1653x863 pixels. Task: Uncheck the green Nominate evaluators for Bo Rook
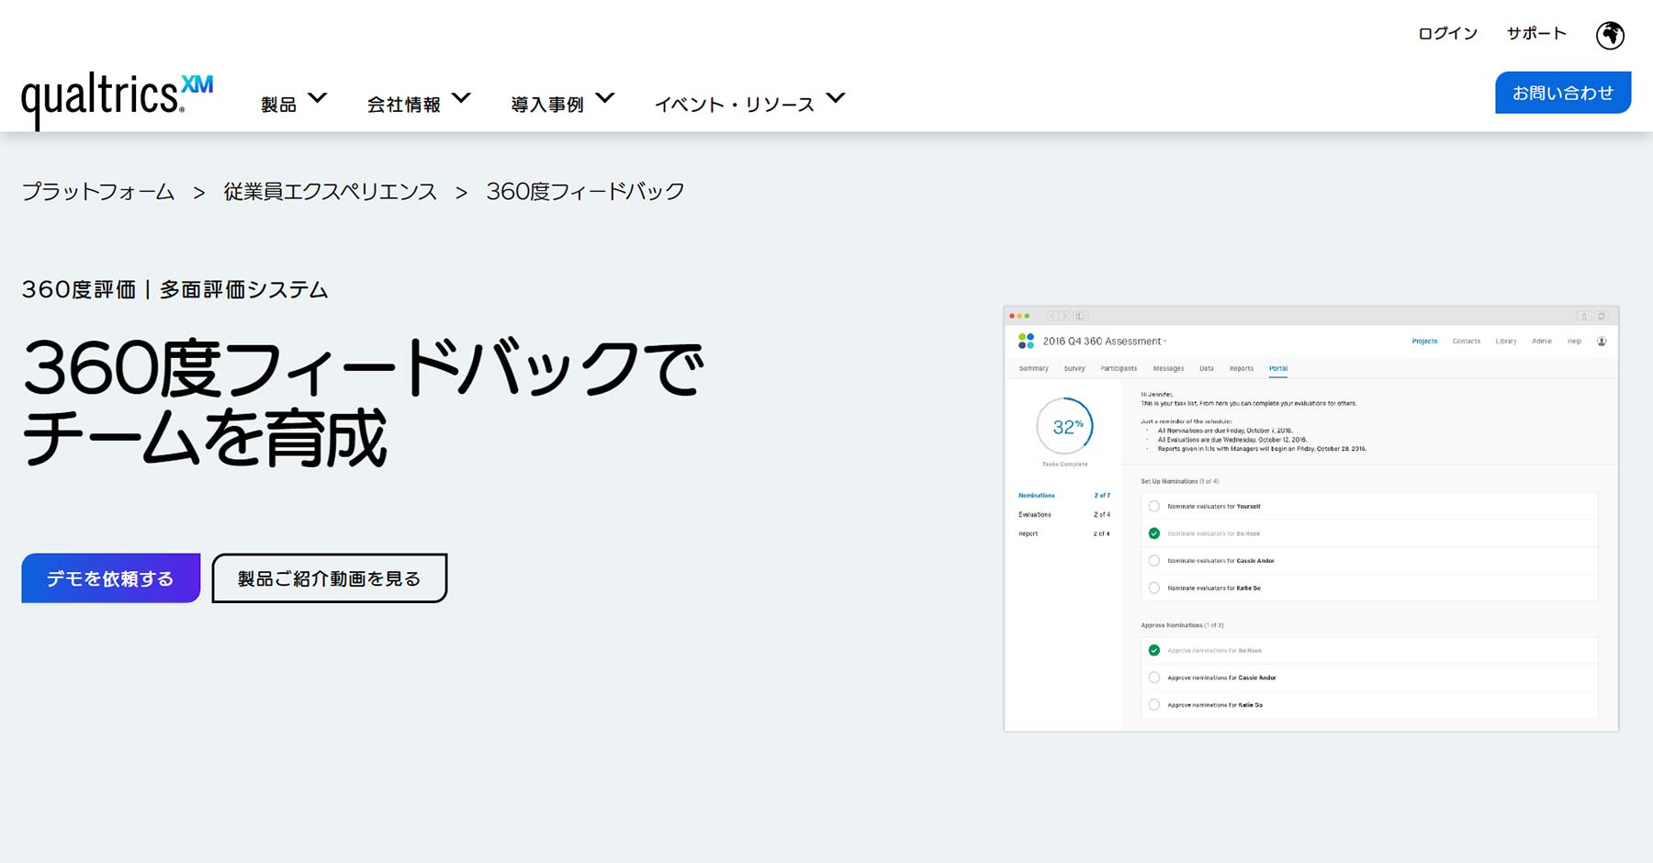[1154, 533]
